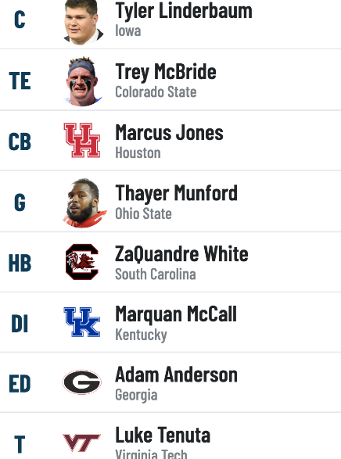
Task: Click the South Carolina Gamecocks logo
Action: (x=82, y=262)
